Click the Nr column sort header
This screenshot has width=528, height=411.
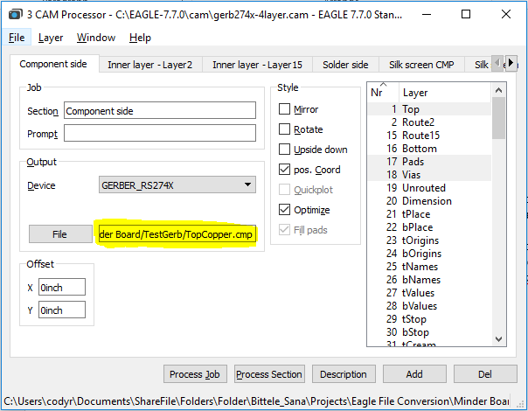coord(378,92)
